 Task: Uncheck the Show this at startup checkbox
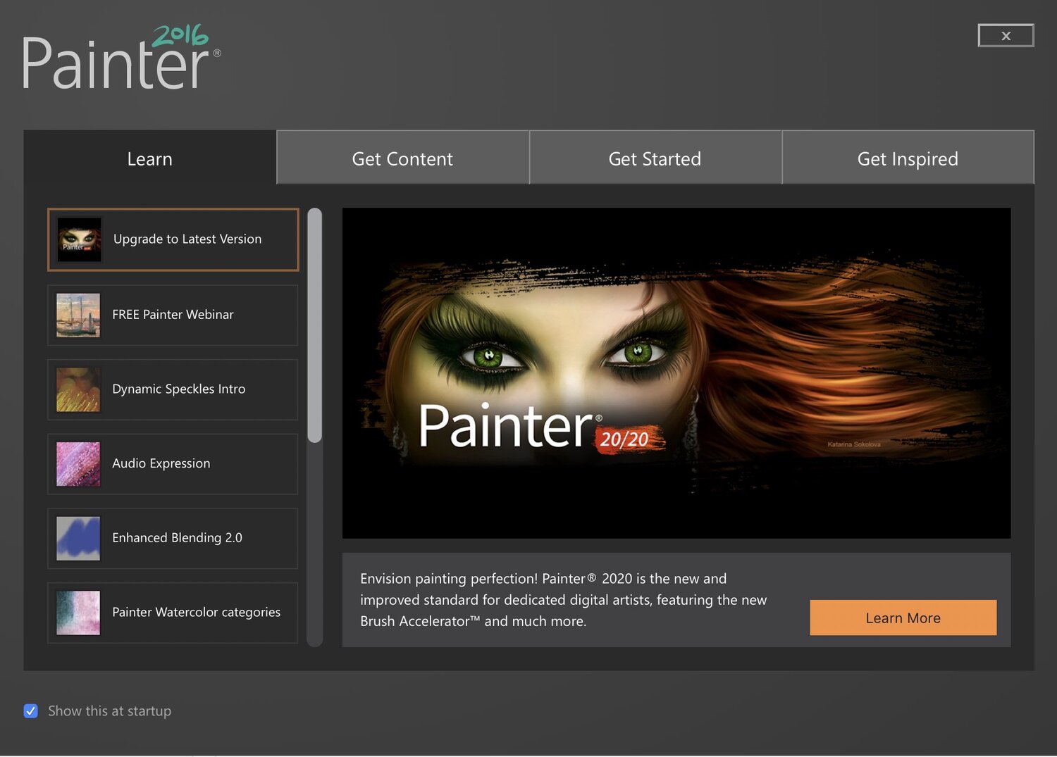(31, 711)
